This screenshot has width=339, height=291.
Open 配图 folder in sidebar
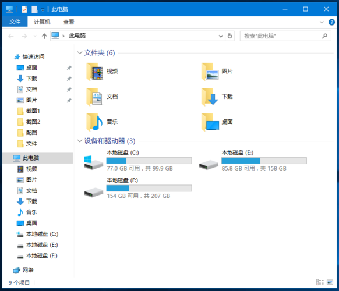click(x=27, y=133)
